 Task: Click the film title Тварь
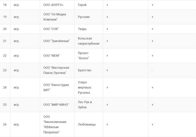[82, 29]
